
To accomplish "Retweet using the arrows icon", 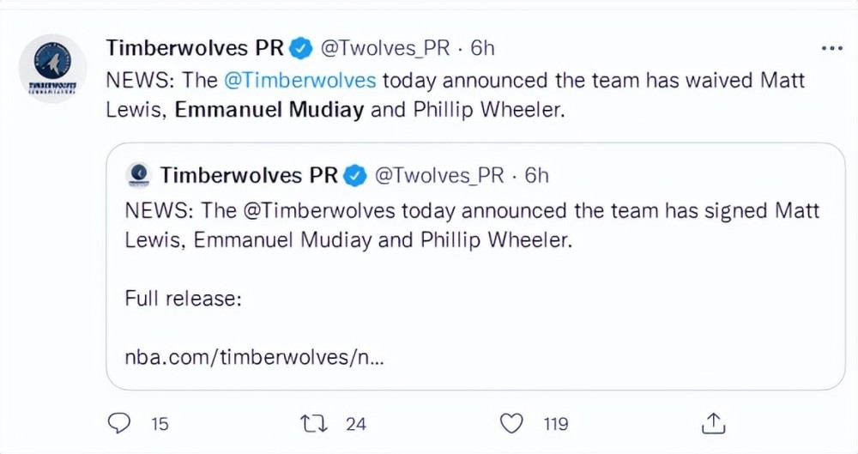I will pyautogui.click(x=314, y=423).
